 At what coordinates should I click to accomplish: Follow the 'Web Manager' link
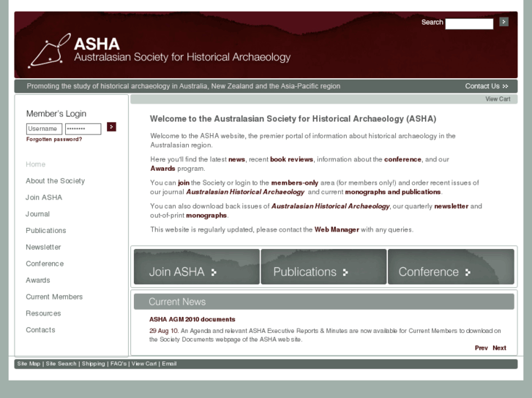click(x=337, y=229)
